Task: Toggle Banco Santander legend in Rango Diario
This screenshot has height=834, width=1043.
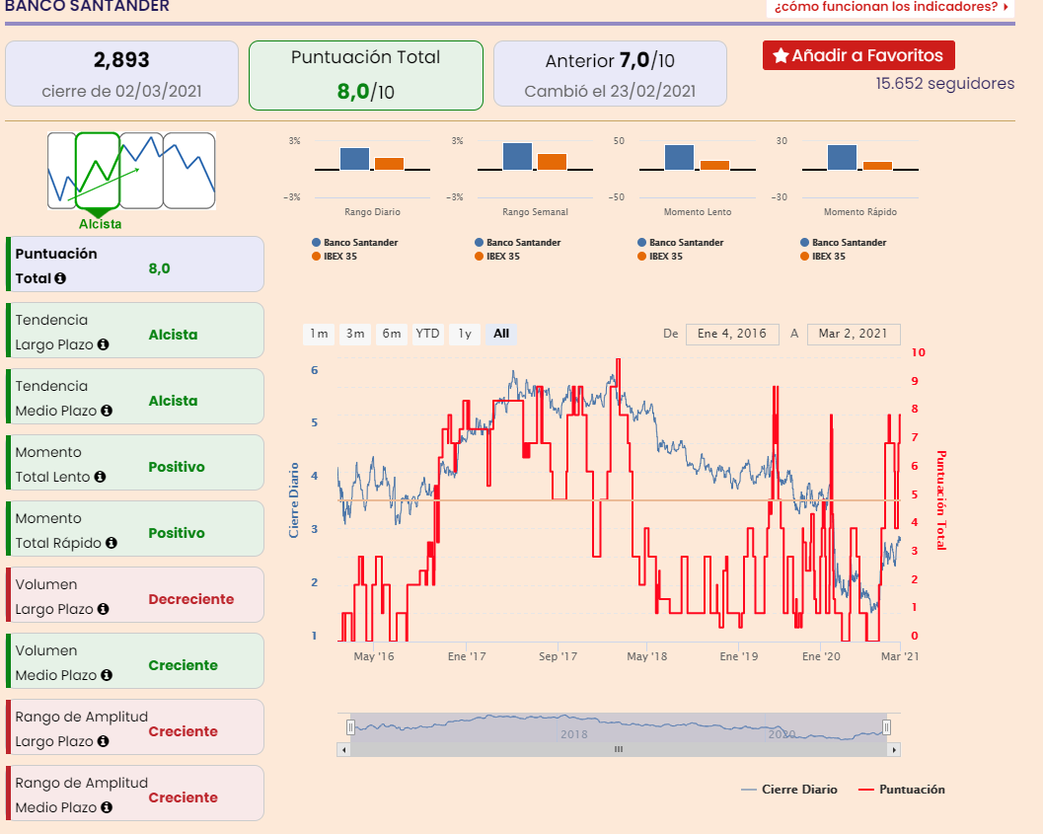Action: coord(354,243)
